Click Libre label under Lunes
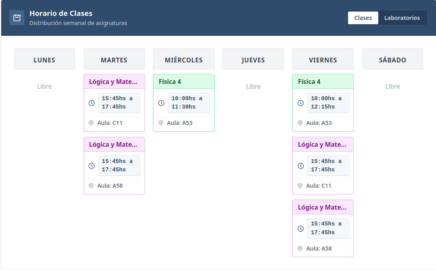436x270 pixels. [45, 86]
